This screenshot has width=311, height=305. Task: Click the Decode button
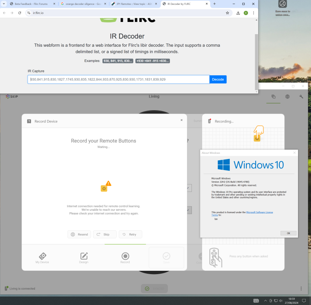click(218, 79)
